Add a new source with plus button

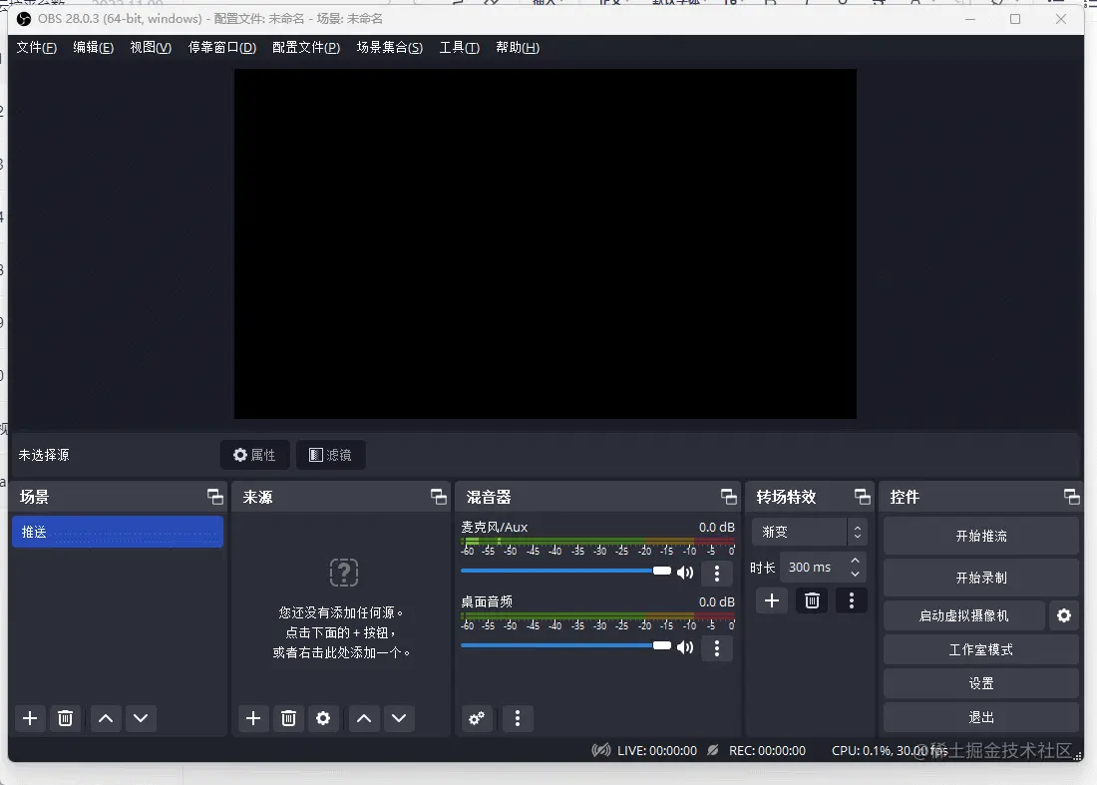pyautogui.click(x=253, y=718)
